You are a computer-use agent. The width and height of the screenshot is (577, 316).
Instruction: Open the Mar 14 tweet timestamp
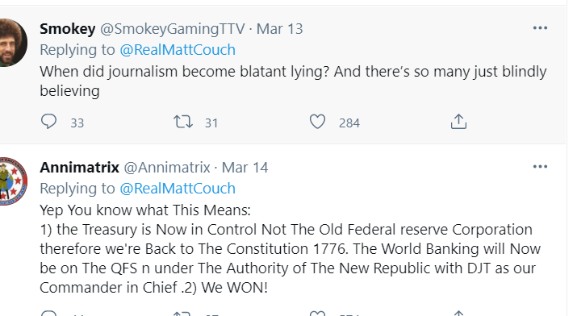click(x=245, y=167)
